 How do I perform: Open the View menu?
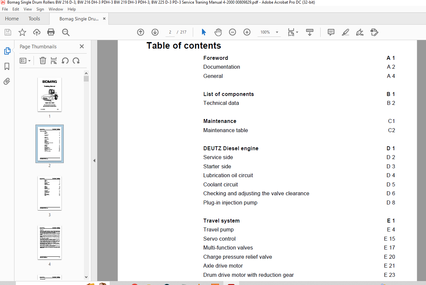(x=28, y=9)
